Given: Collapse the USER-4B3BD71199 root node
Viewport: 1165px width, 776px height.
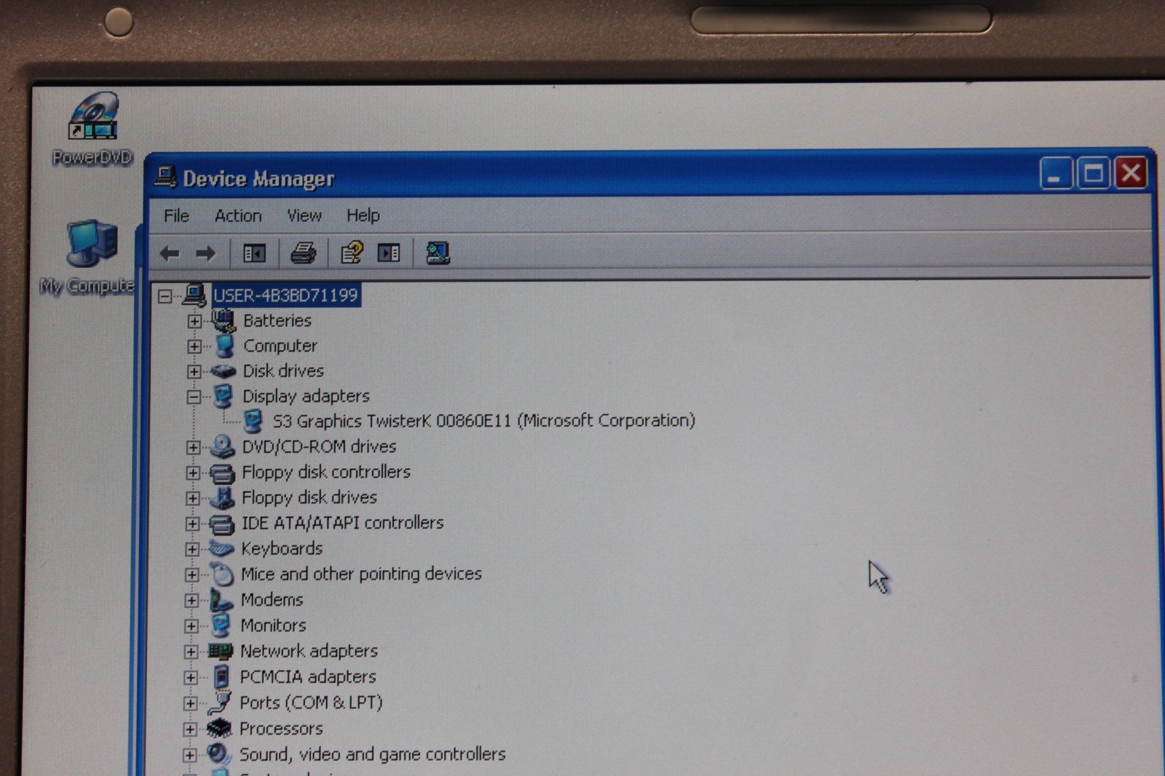Looking at the screenshot, I should pos(165,296).
